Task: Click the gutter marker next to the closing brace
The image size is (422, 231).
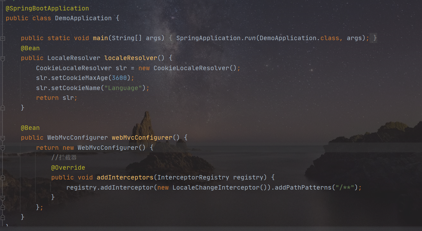Action: point(3,217)
